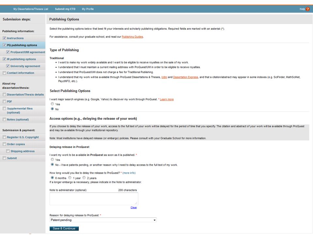313x235 pixels.
Task: Click the Save & Continue button
Action: coord(64,228)
